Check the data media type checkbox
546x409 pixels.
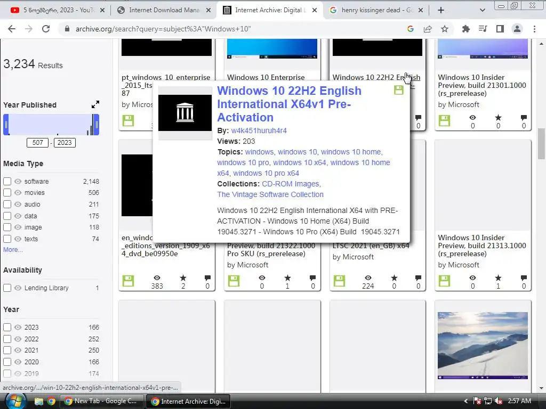click(7, 216)
